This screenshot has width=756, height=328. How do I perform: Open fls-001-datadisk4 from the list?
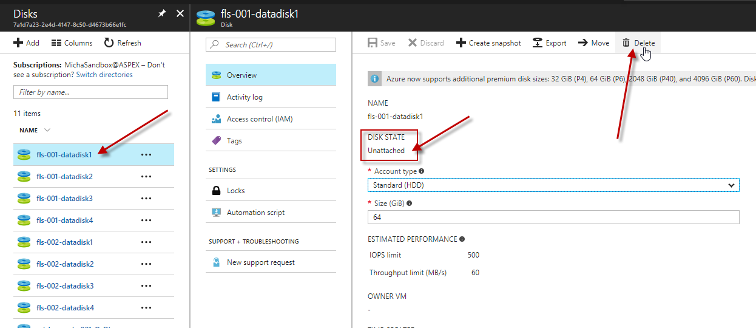(x=64, y=220)
